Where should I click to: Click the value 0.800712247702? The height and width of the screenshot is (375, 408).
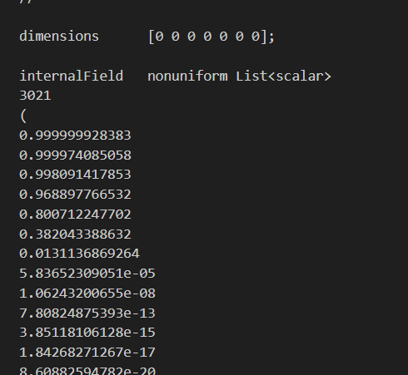point(75,215)
